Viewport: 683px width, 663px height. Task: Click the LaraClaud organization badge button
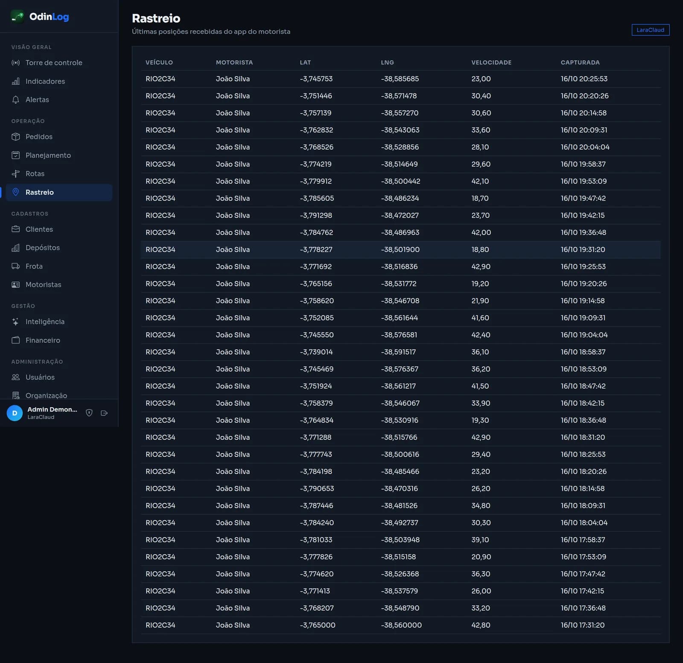(650, 30)
